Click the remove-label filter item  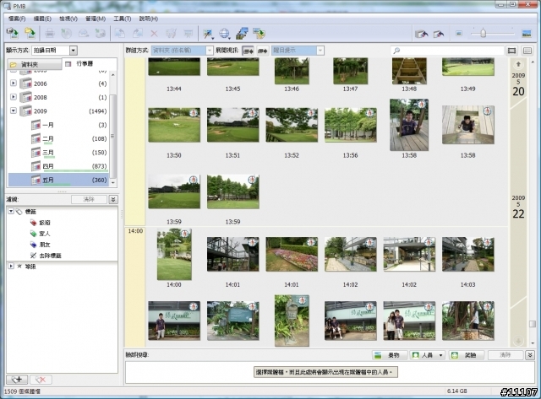(46, 256)
